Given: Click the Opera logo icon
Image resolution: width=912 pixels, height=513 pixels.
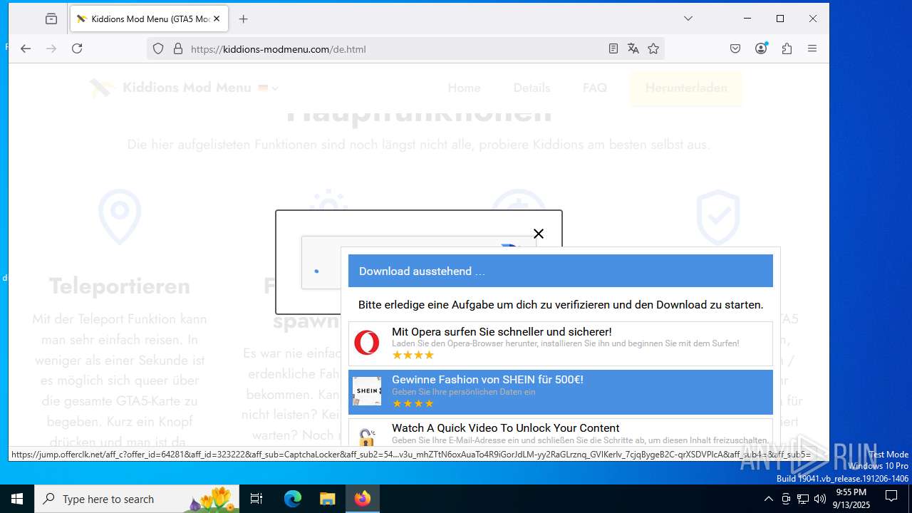Looking at the screenshot, I should tap(367, 343).
